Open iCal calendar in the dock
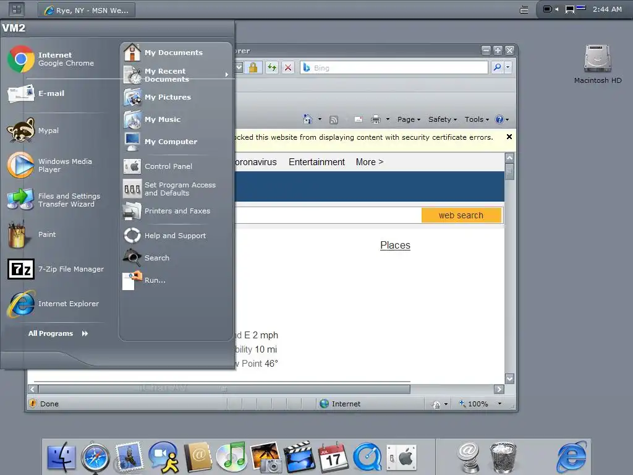Viewport: 633px width, 475px height. point(333,457)
